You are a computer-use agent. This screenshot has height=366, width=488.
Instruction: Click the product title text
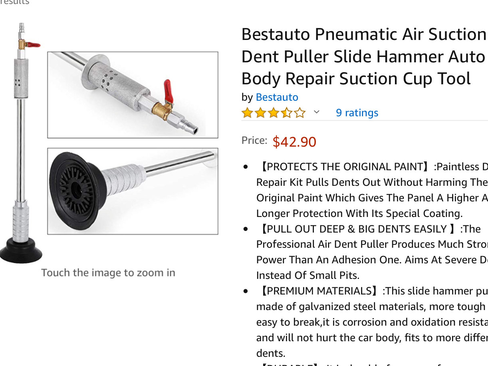pyautogui.click(x=364, y=56)
